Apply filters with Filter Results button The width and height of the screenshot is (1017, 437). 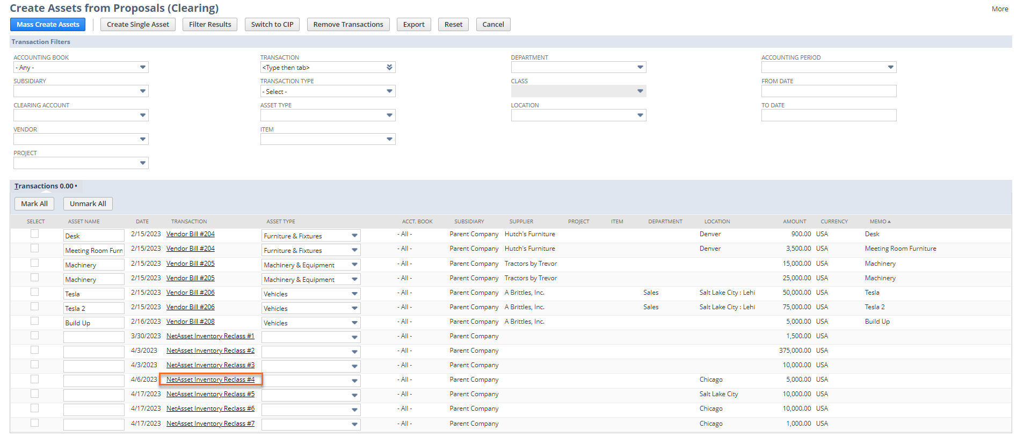pyautogui.click(x=210, y=25)
